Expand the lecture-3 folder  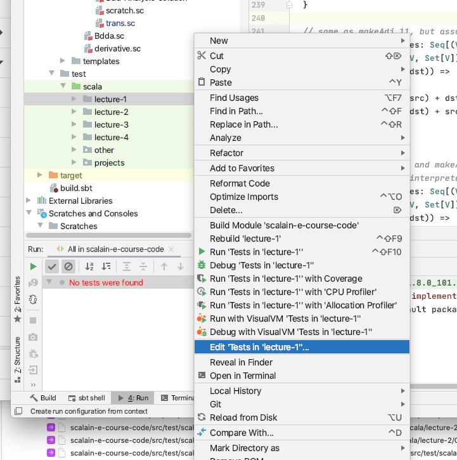point(74,124)
